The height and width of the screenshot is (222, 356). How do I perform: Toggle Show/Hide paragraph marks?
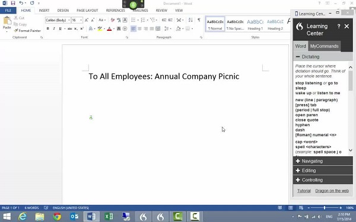tap(199, 20)
